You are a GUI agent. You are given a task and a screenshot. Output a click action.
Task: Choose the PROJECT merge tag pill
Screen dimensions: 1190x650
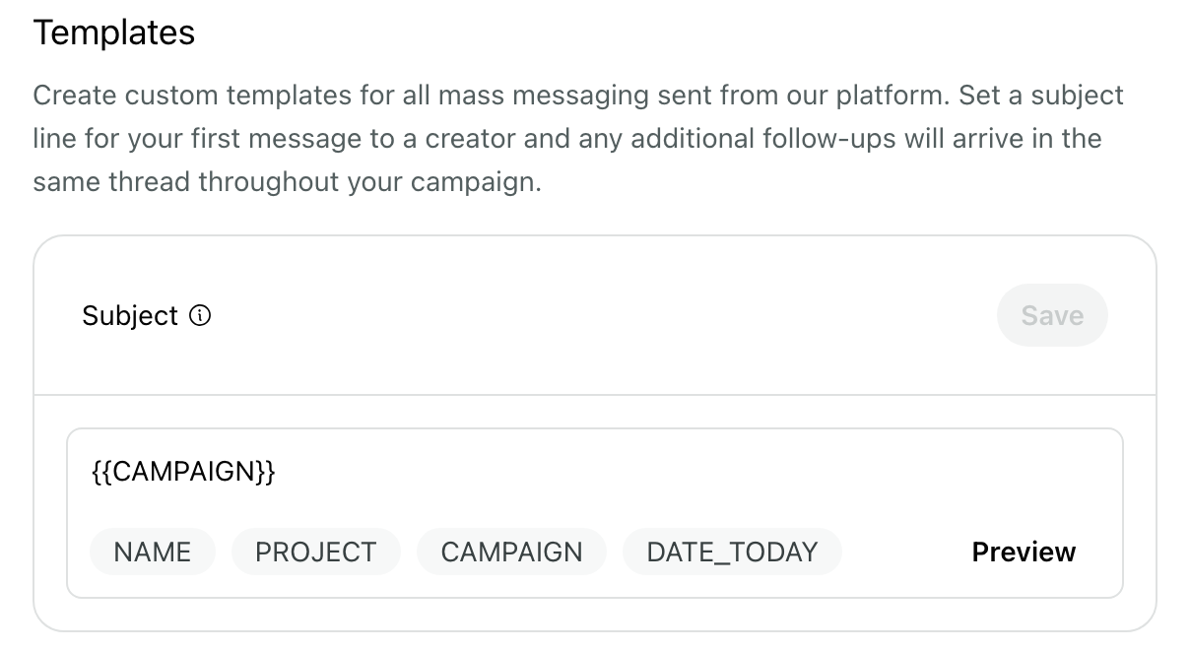tap(316, 552)
